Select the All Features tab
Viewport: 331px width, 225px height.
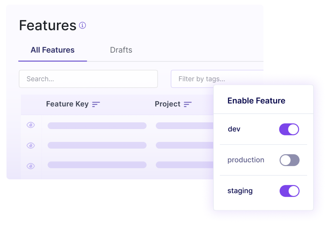(52, 50)
